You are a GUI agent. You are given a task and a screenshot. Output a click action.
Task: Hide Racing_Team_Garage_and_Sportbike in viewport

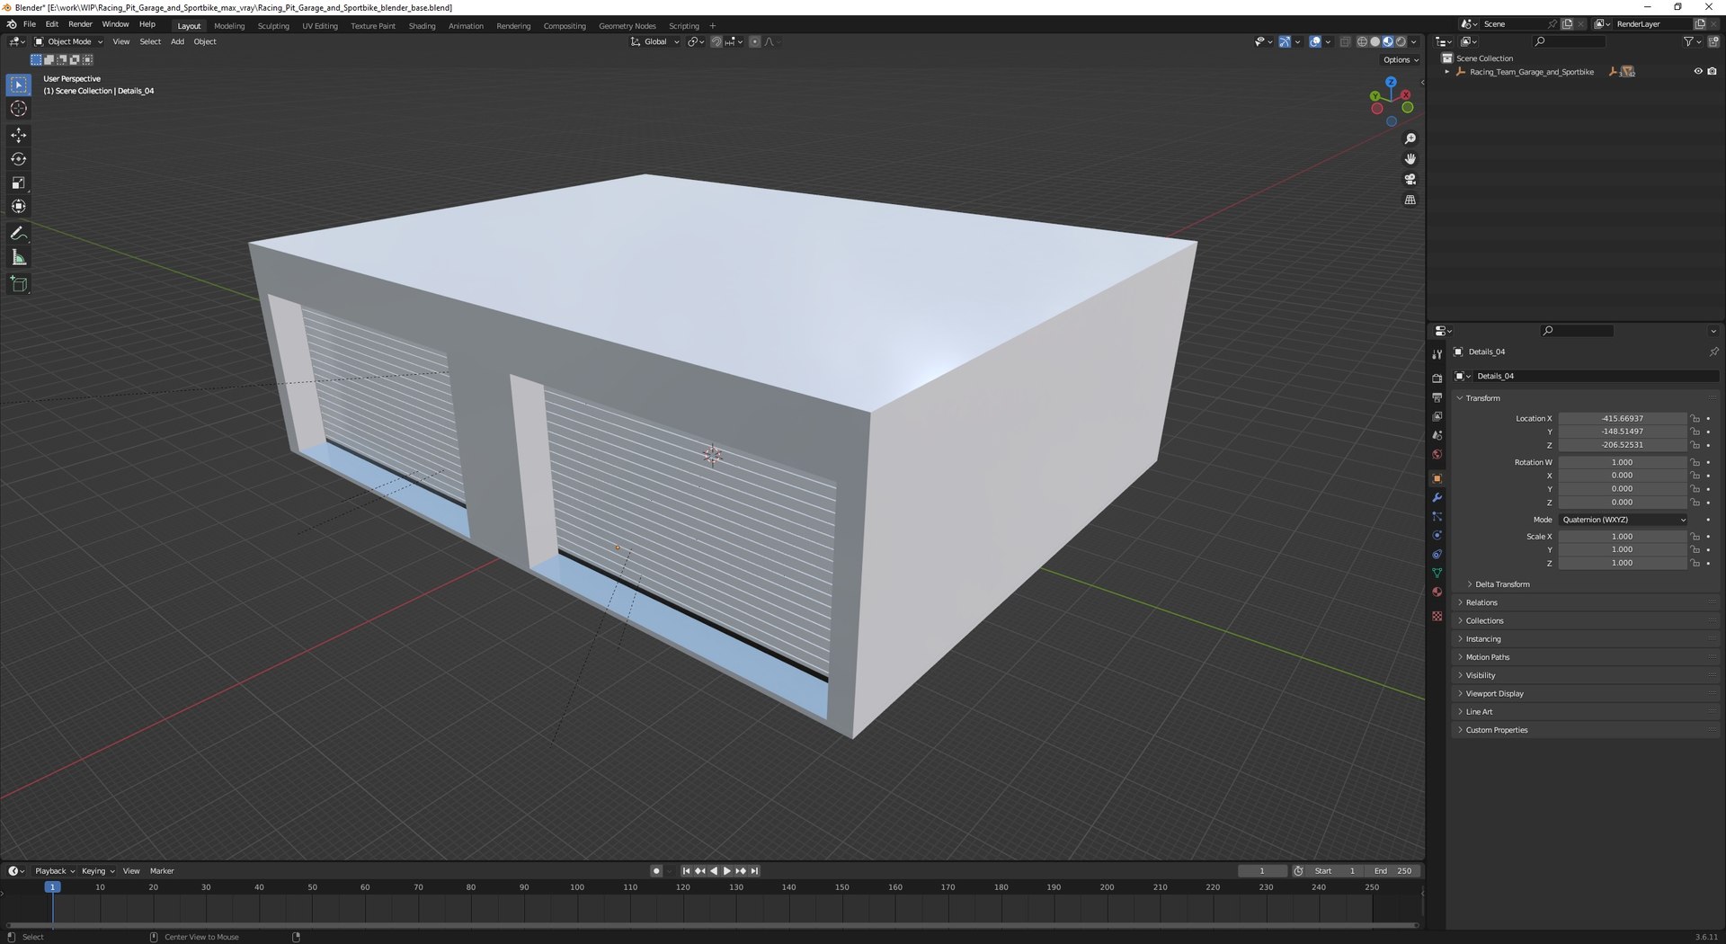[x=1698, y=72]
